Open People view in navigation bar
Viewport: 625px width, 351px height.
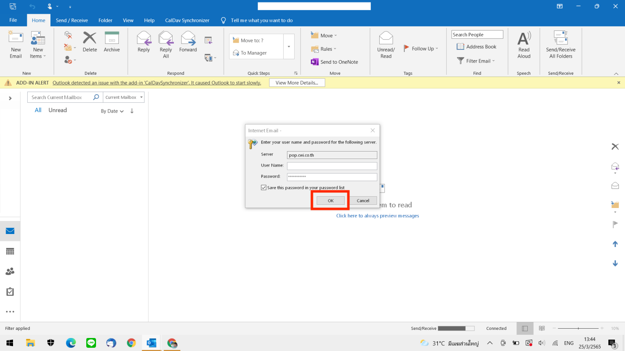point(10,271)
